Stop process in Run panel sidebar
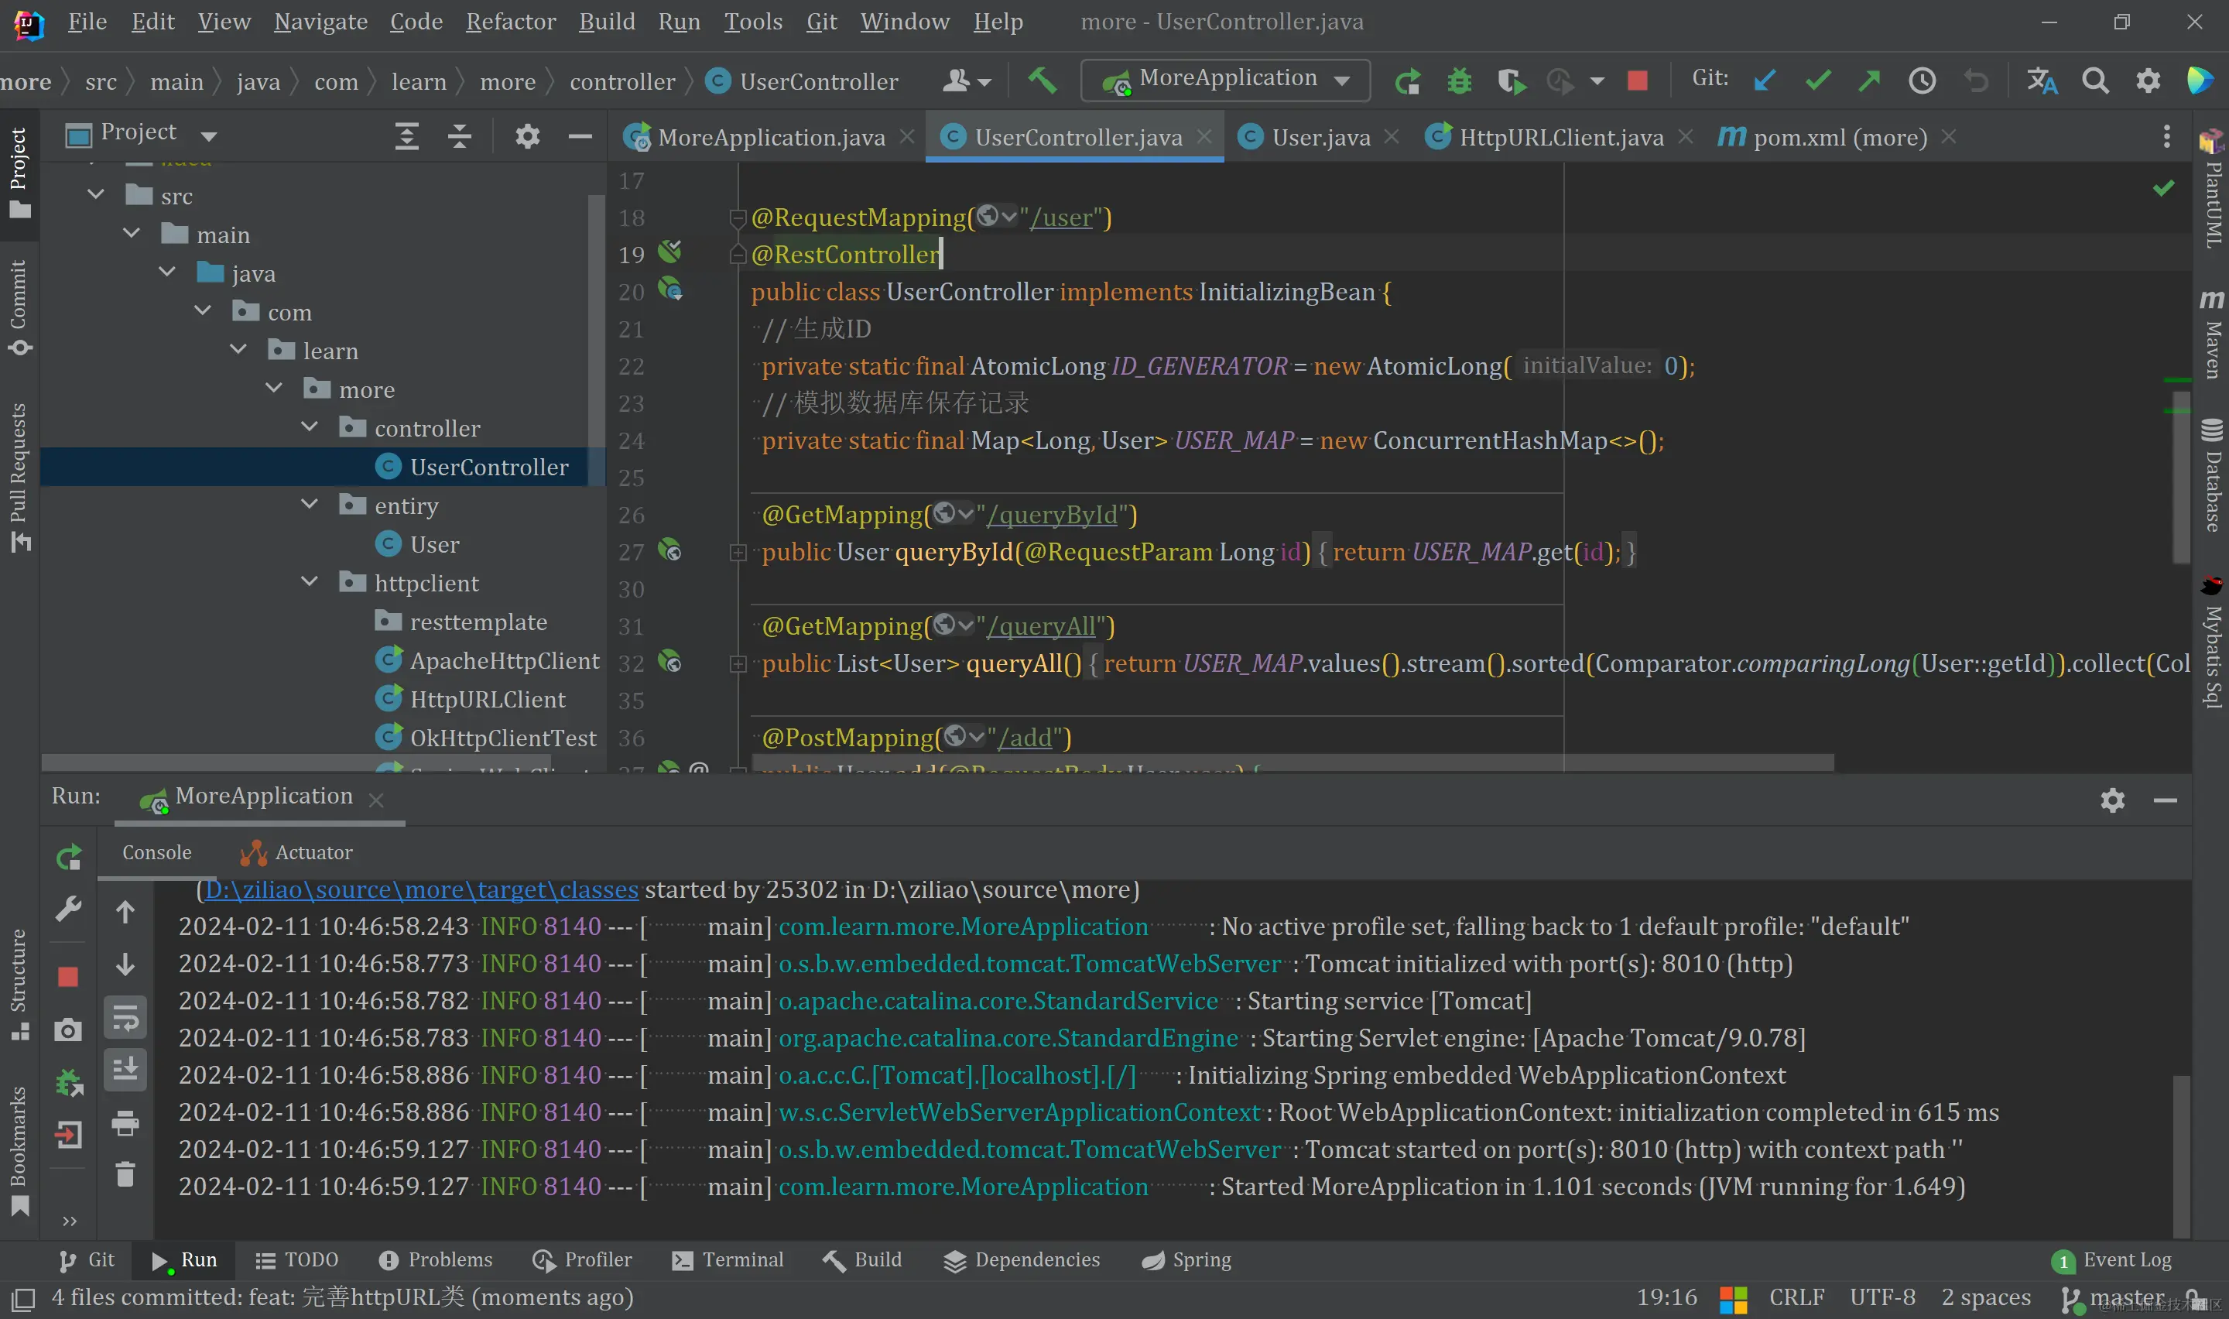Image resolution: width=2229 pixels, height=1319 pixels. pyautogui.click(x=68, y=977)
